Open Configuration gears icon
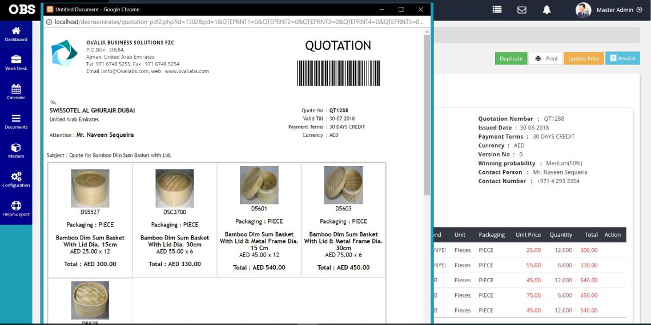The image size is (651, 325). tap(16, 179)
